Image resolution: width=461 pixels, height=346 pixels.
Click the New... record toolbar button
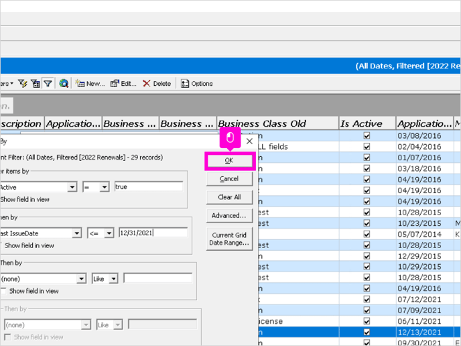click(90, 84)
